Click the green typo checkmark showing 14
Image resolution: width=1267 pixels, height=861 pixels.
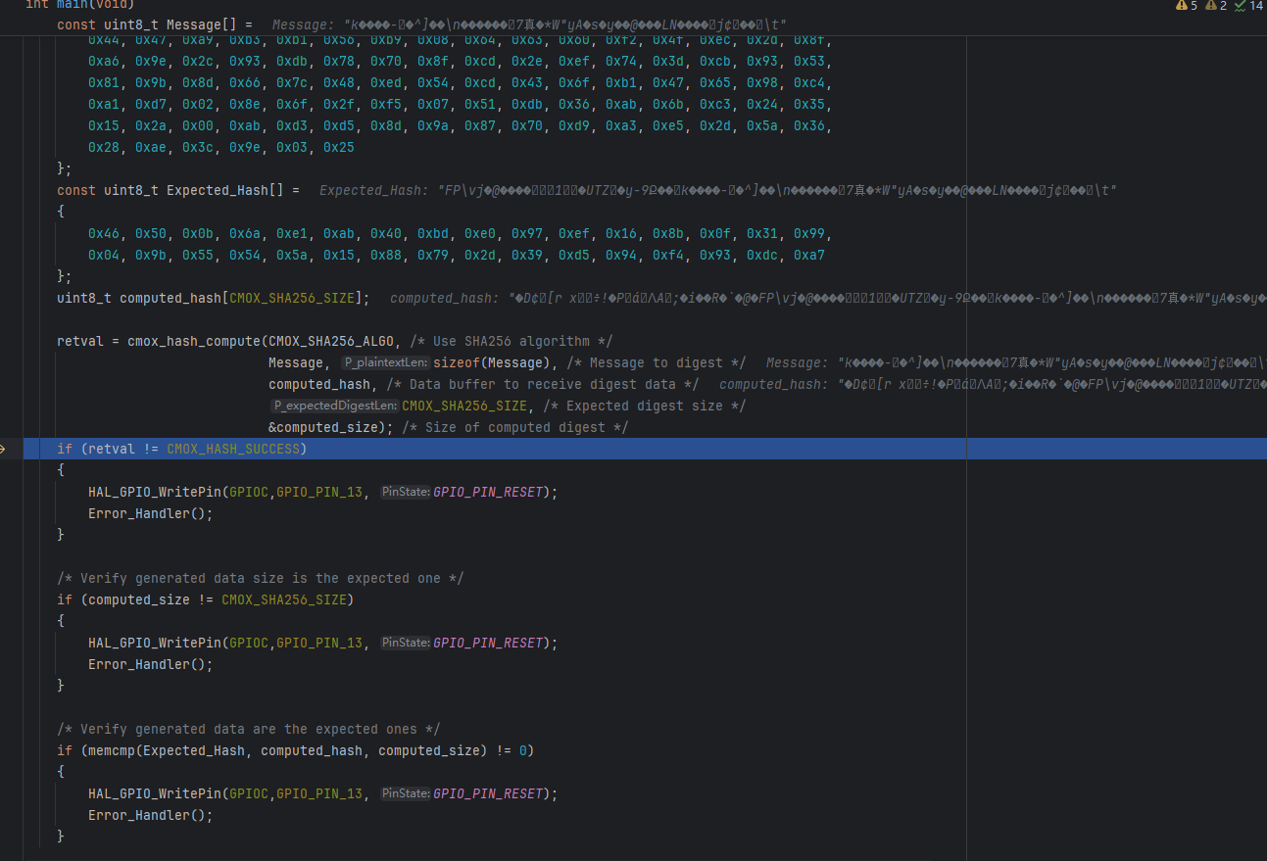click(x=1248, y=6)
